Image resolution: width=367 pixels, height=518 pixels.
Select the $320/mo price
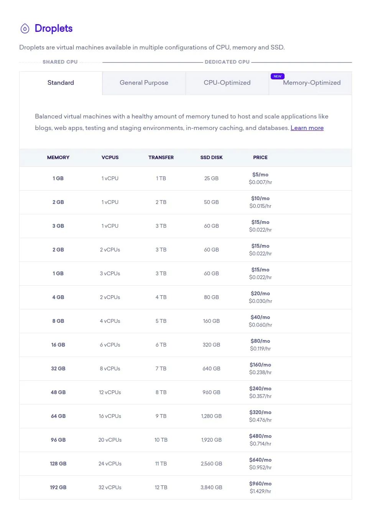260,413
